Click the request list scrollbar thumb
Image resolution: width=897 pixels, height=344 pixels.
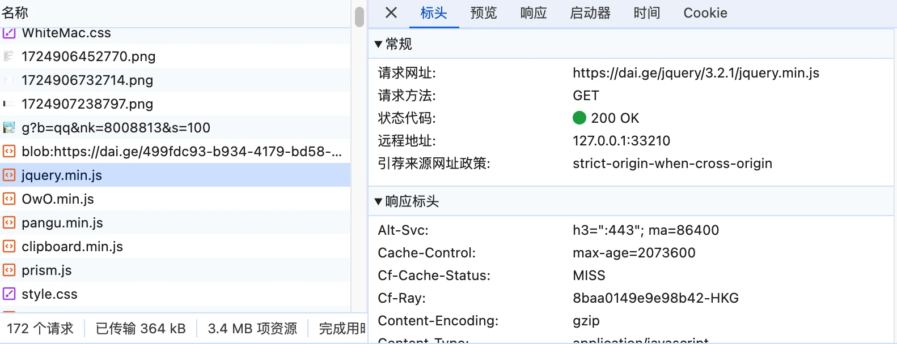pos(359,17)
